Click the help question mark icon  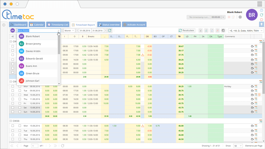pos(261,10)
